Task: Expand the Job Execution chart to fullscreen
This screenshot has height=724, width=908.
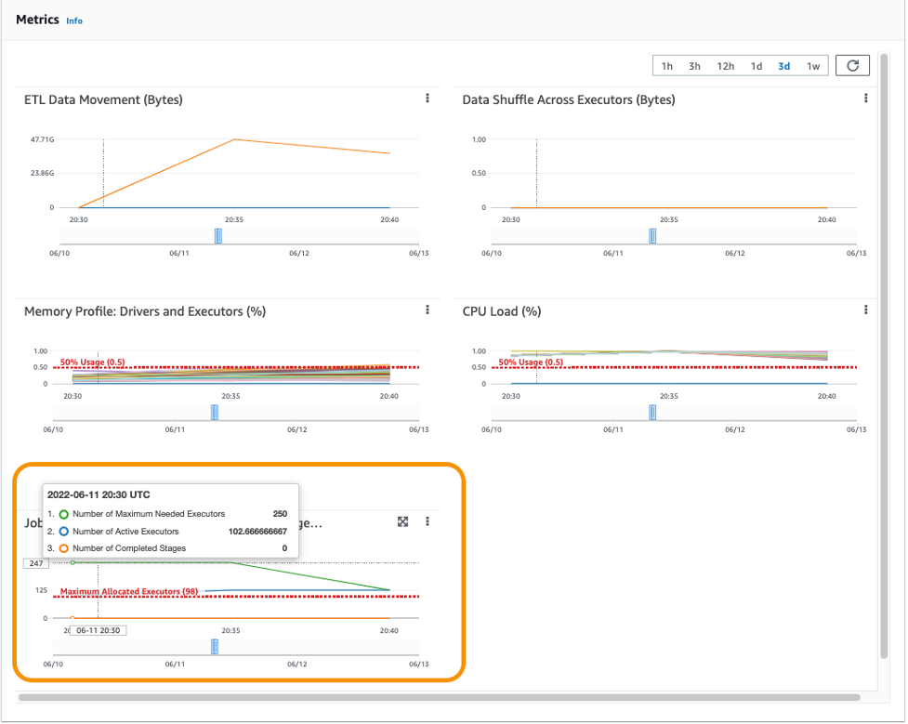Action: (403, 522)
